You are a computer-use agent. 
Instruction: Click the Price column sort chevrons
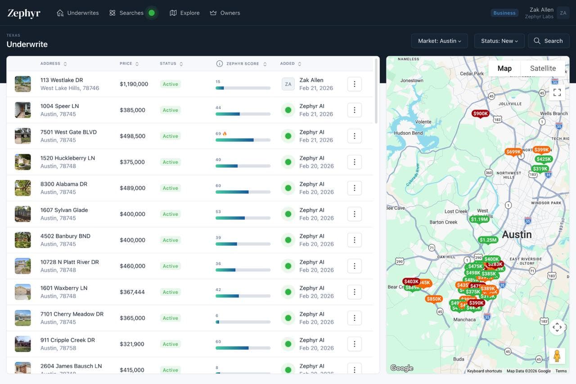pyautogui.click(x=136, y=63)
